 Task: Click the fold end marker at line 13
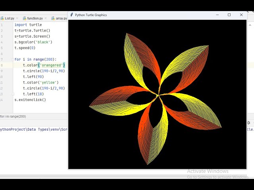(13, 94)
